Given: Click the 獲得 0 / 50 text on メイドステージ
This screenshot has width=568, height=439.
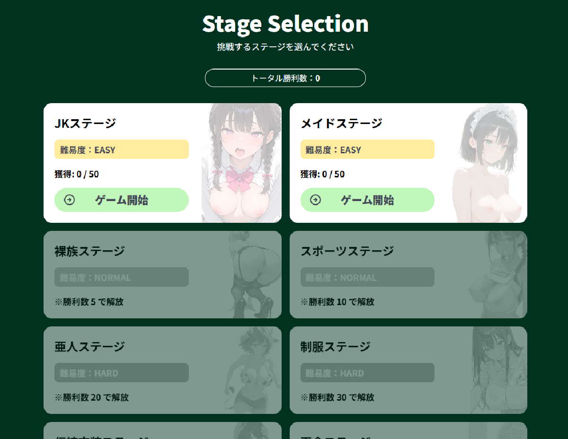Looking at the screenshot, I should [322, 174].
